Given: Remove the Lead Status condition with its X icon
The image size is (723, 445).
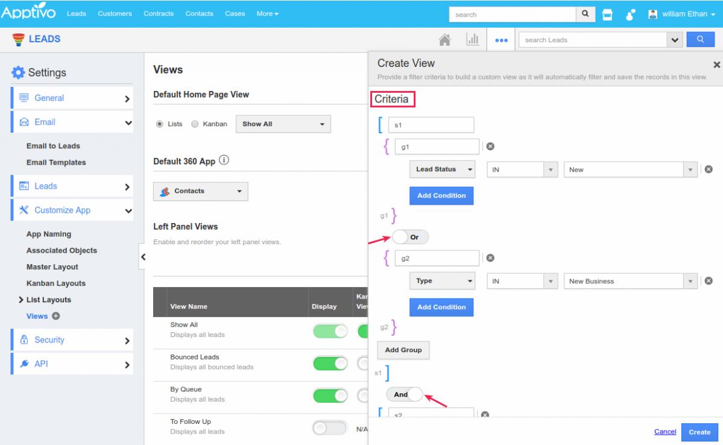Looking at the screenshot, I should (x=709, y=169).
